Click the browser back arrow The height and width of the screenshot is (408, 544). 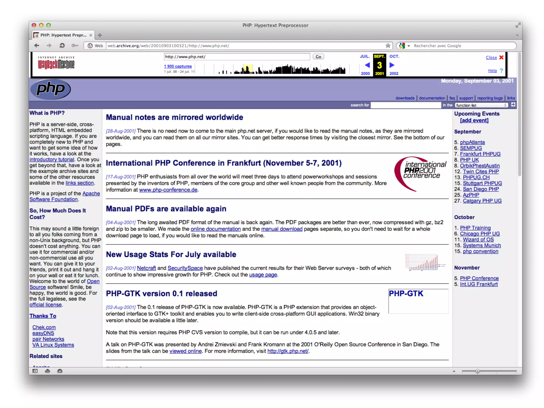click(x=37, y=45)
